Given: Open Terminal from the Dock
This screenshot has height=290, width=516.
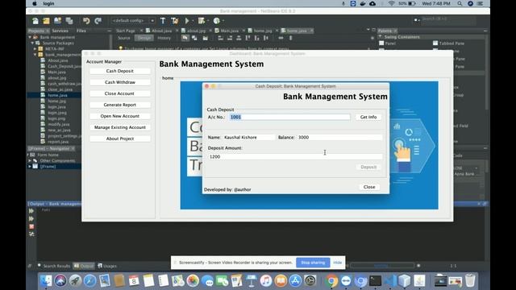Looking at the screenshot, I should click(x=375, y=281).
